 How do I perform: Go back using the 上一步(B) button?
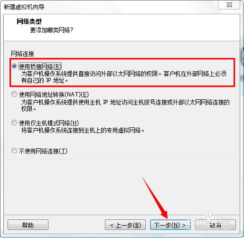[125, 225]
